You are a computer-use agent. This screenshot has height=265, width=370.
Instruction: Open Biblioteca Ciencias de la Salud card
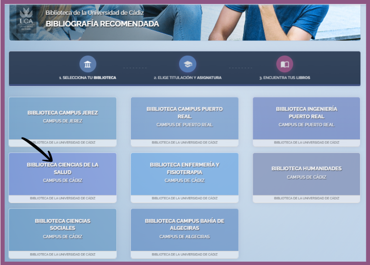[x=63, y=172]
